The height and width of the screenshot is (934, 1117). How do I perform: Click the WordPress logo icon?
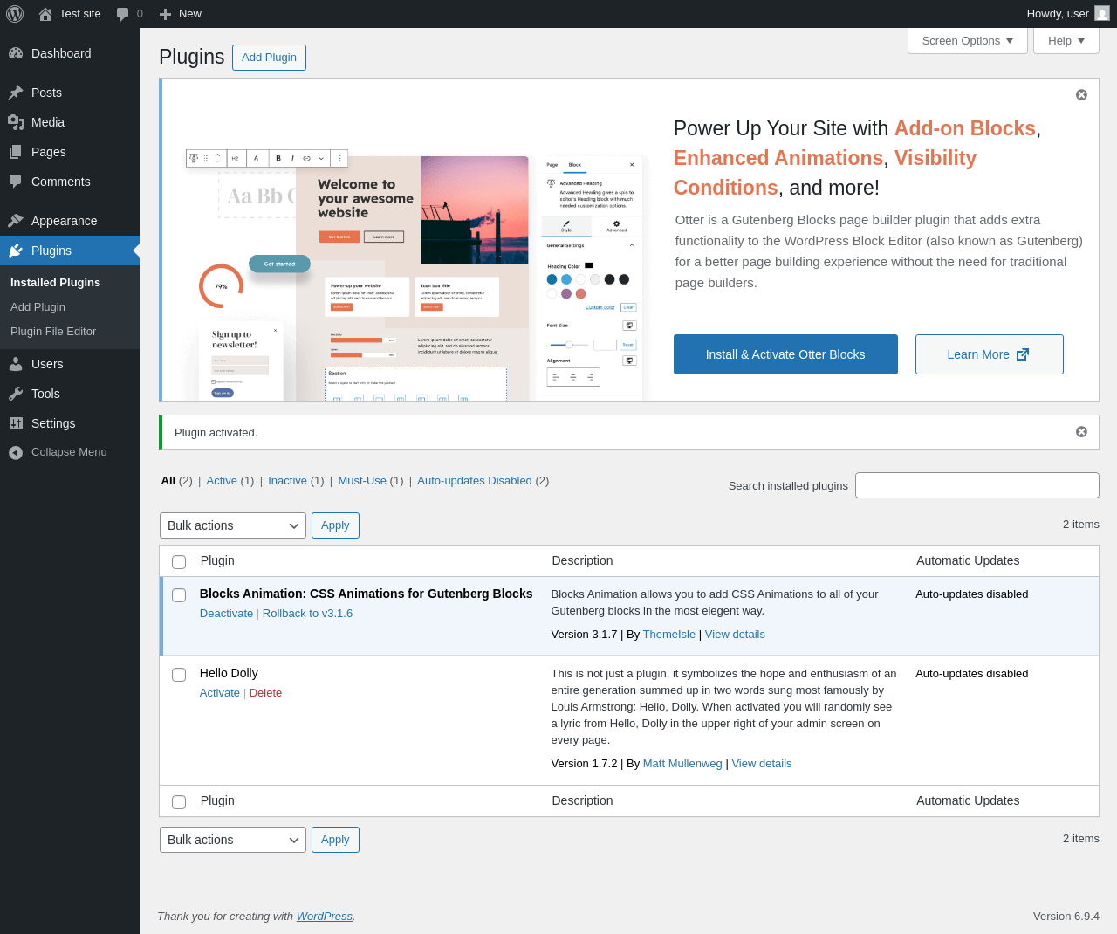(x=16, y=14)
